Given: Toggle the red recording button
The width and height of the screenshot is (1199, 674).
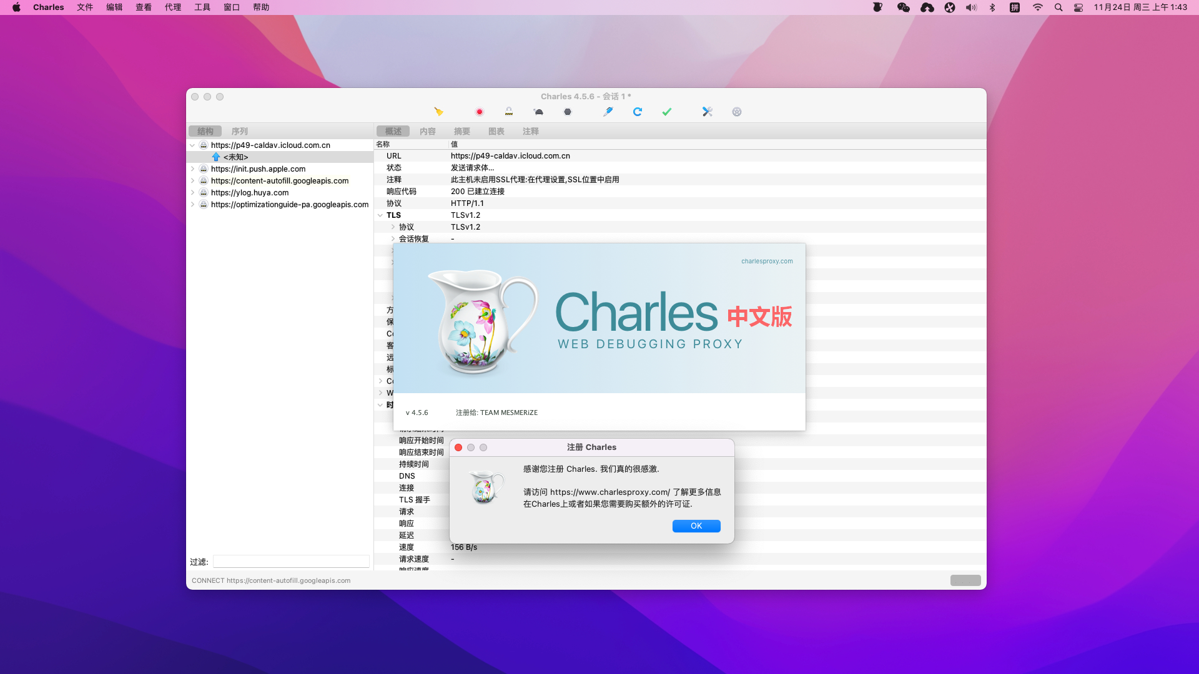Looking at the screenshot, I should (479, 112).
